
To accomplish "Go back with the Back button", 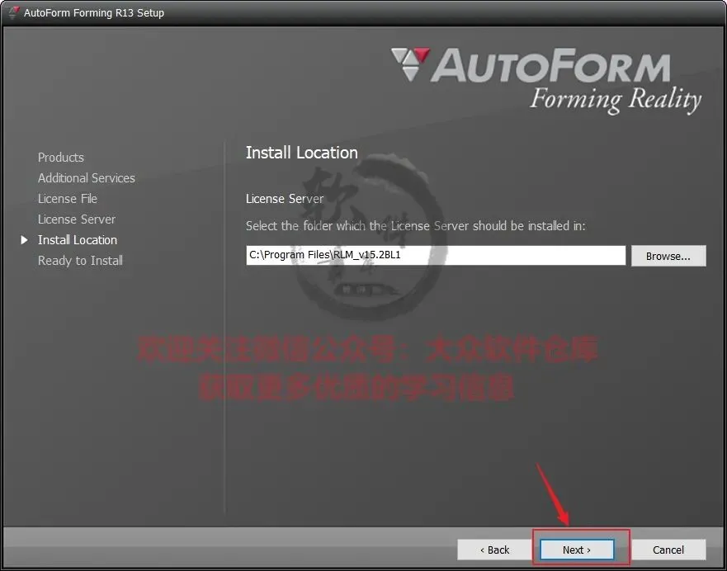I will click(x=495, y=550).
